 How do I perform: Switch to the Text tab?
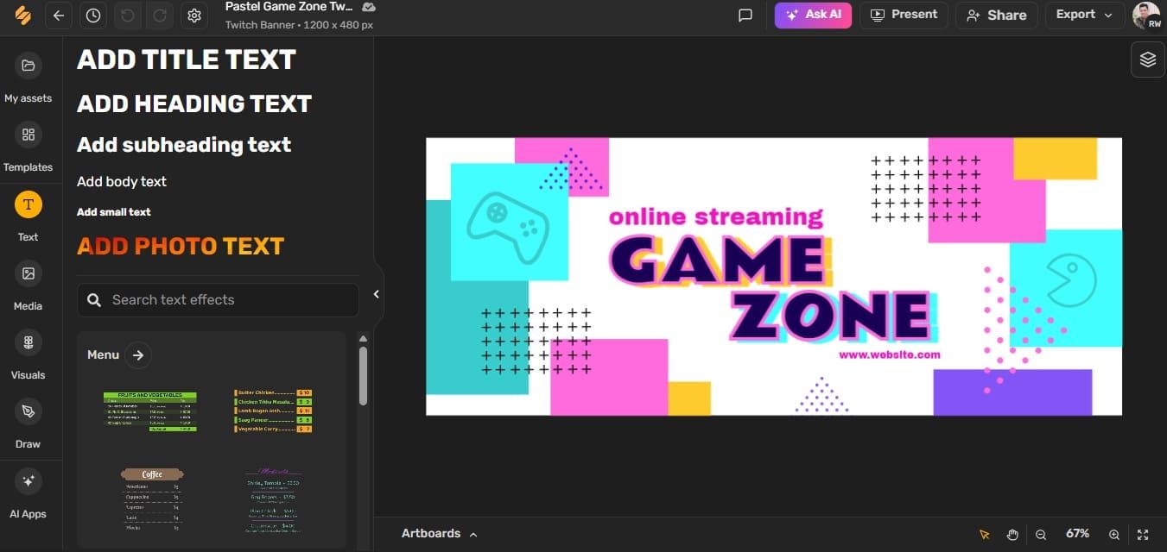click(29, 214)
